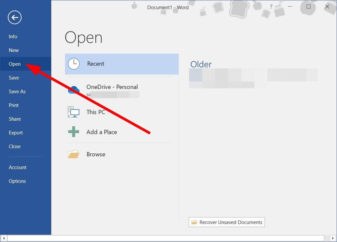This screenshot has height=242, width=337.
Task: Click the horizontal scrollbar track
Action: 166,238
